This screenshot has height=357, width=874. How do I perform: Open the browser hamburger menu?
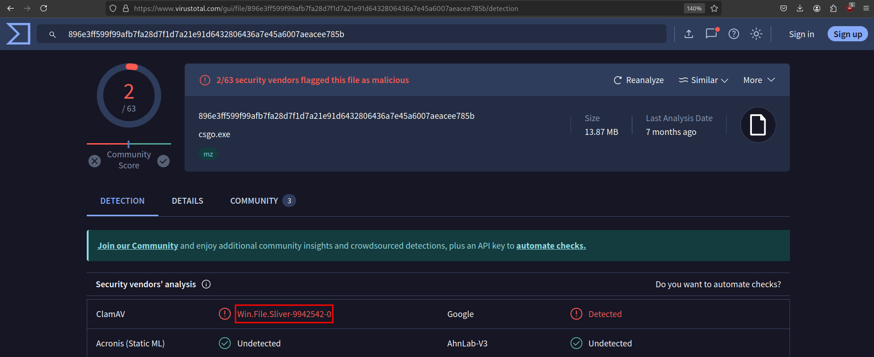[x=866, y=8]
